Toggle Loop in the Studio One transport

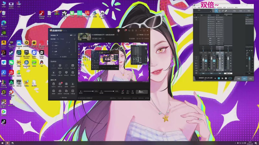[x=230, y=78]
